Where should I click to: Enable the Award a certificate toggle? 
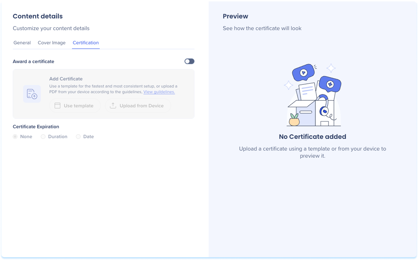point(189,61)
